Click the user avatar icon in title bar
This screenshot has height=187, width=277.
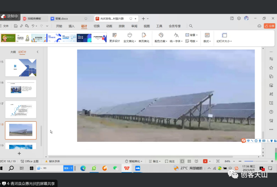tap(246, 18)
